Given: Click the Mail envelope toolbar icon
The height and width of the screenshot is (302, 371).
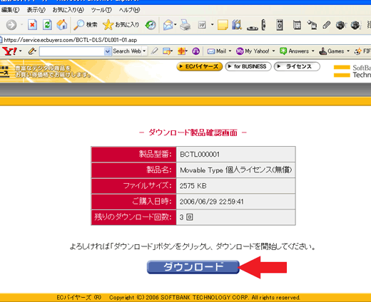Looking at the screenshot, I should [x=168, y=25].
